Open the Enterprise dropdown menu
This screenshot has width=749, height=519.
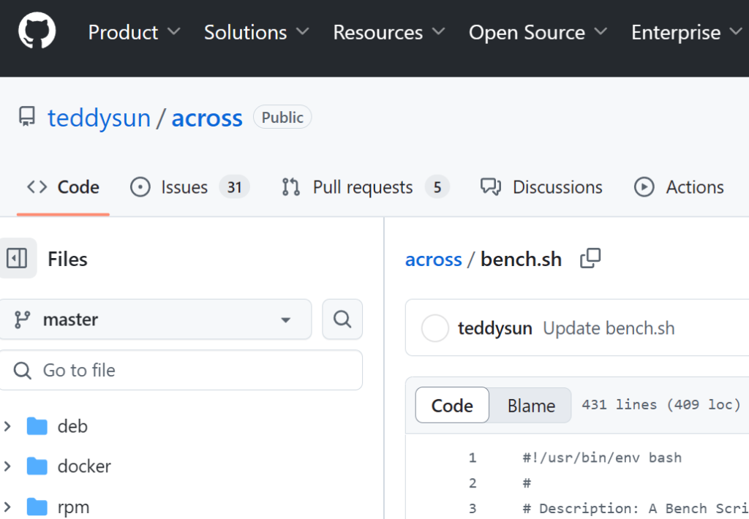687,32
